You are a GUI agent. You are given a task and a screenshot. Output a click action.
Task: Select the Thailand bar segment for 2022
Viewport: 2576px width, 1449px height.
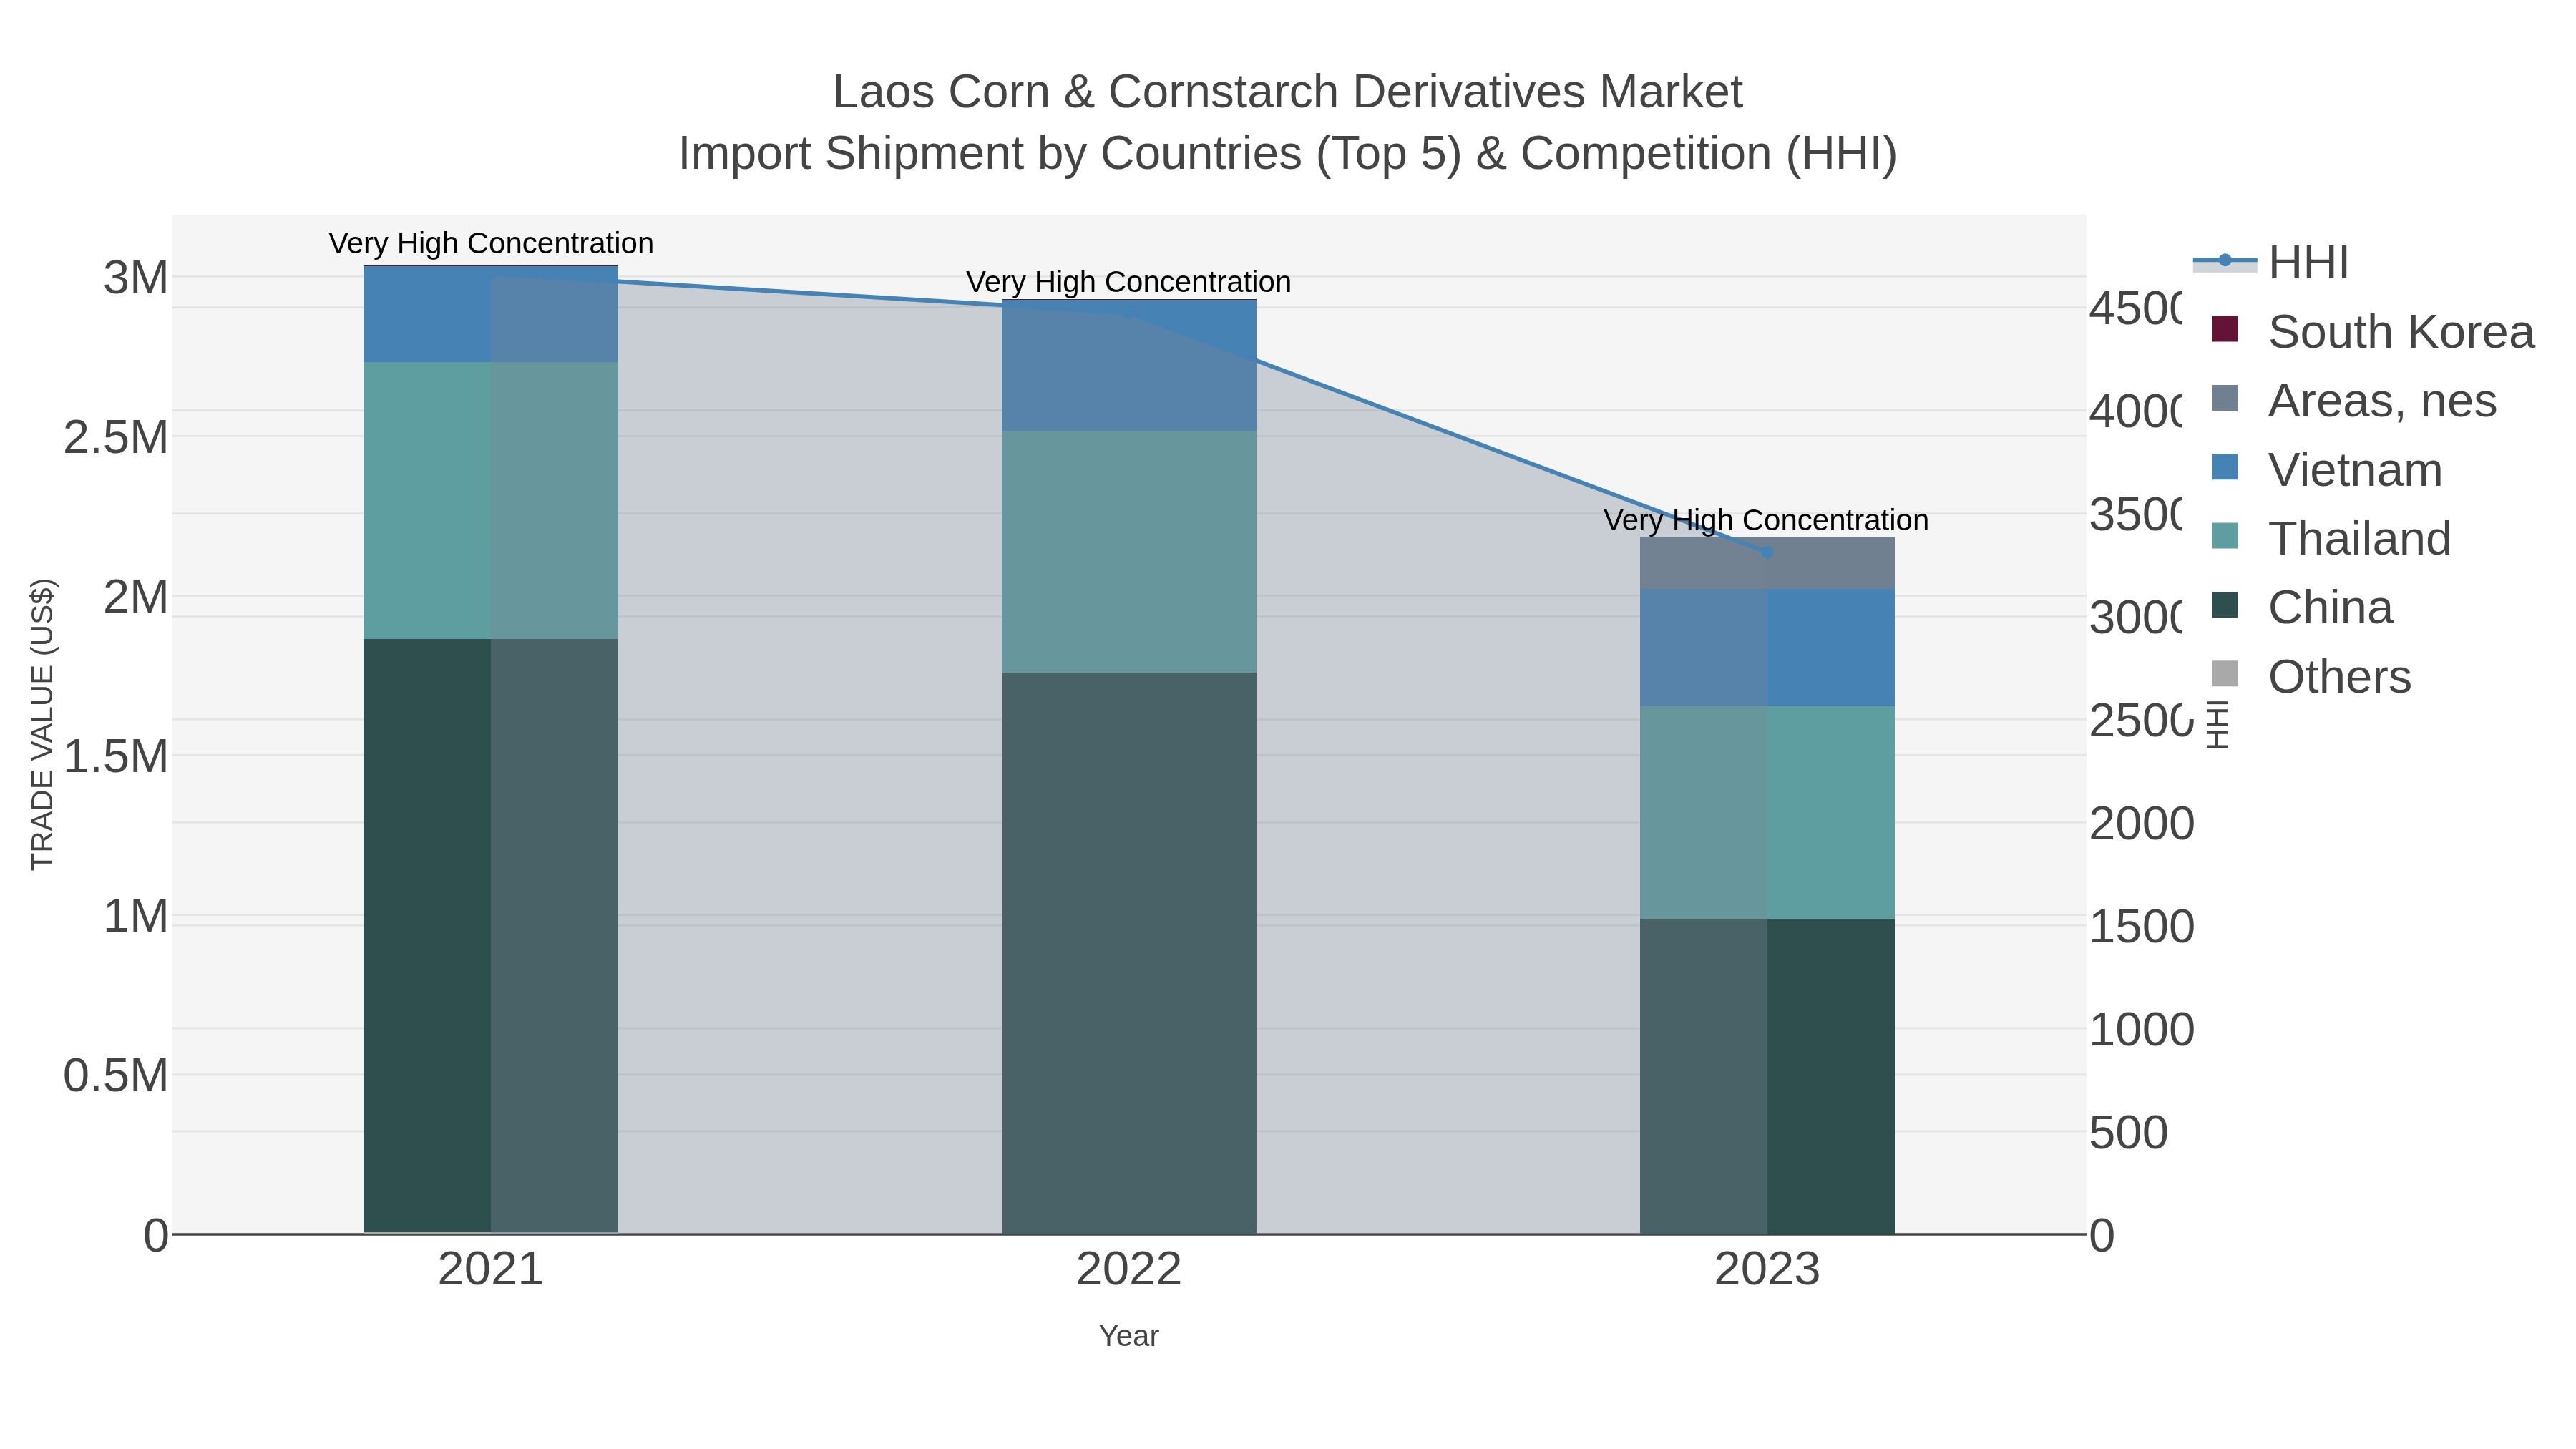[x=1129, y=552]
